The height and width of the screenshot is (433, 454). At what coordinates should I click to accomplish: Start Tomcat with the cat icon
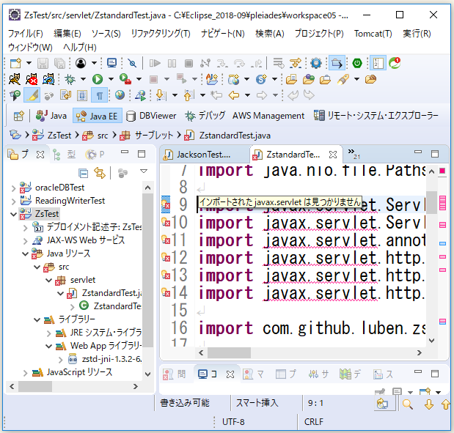(x=15, y=79)
